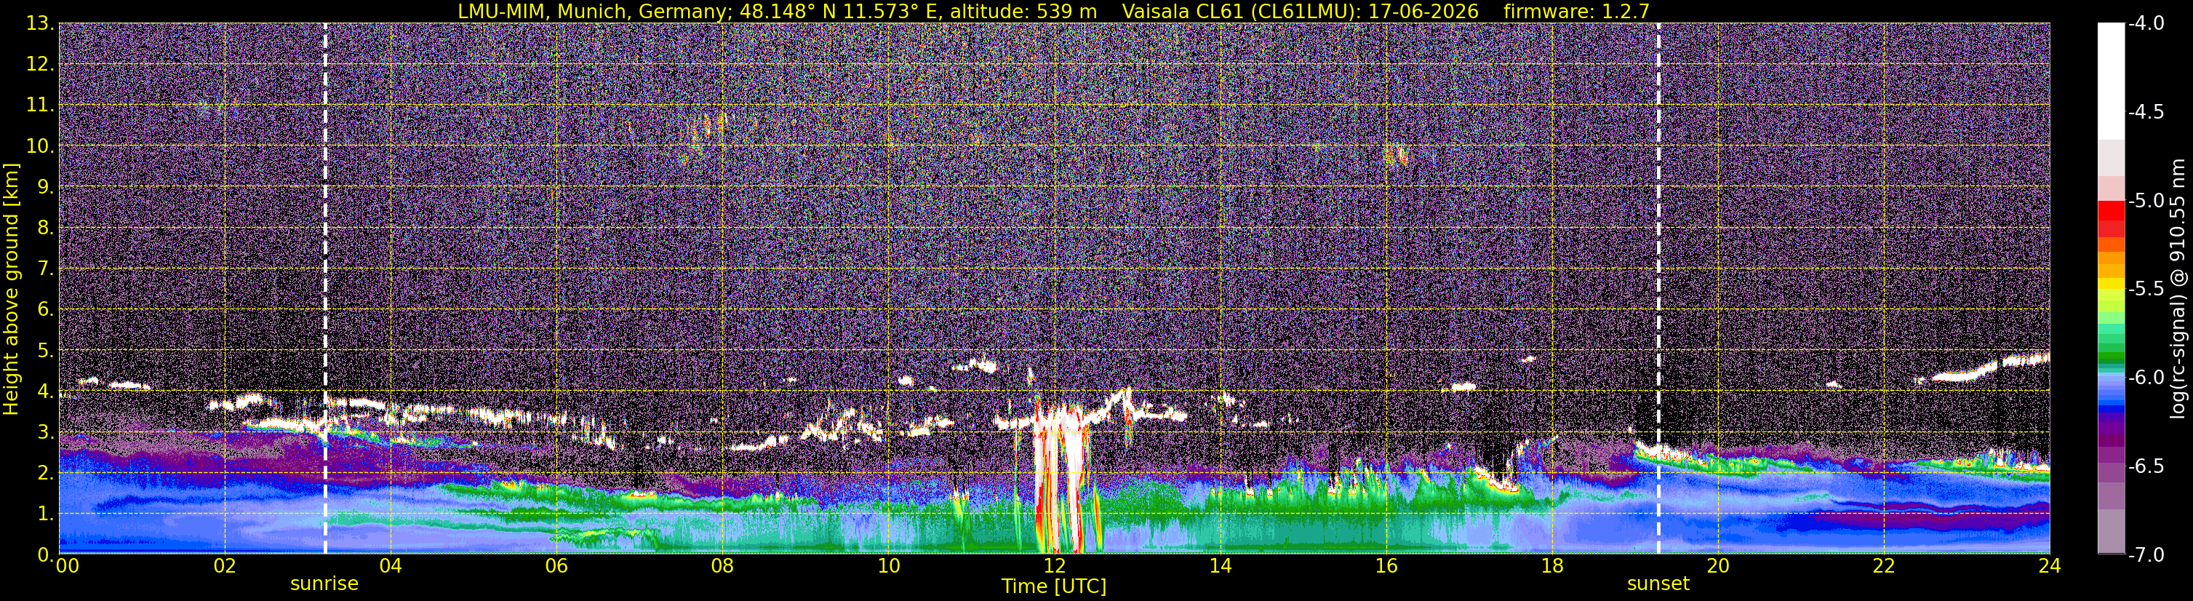The width and height of the screenshot is (2193, 601).
Task: Click the 13 km height tick label
Action: [x=40, y=24]
